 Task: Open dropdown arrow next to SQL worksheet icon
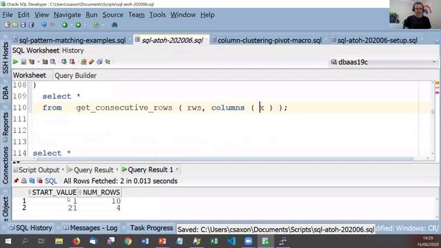tap(103, 25)
